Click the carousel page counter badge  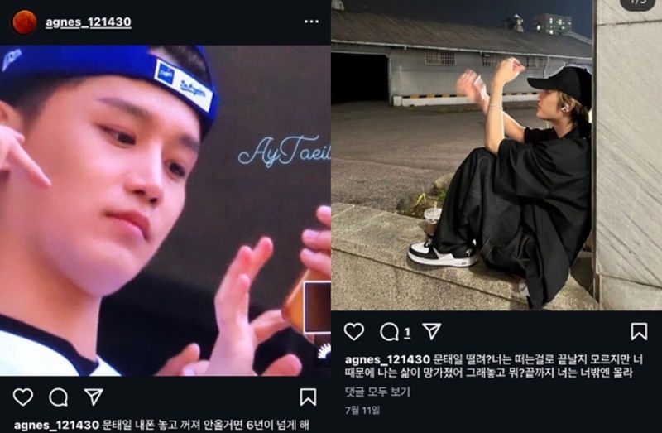637,3
